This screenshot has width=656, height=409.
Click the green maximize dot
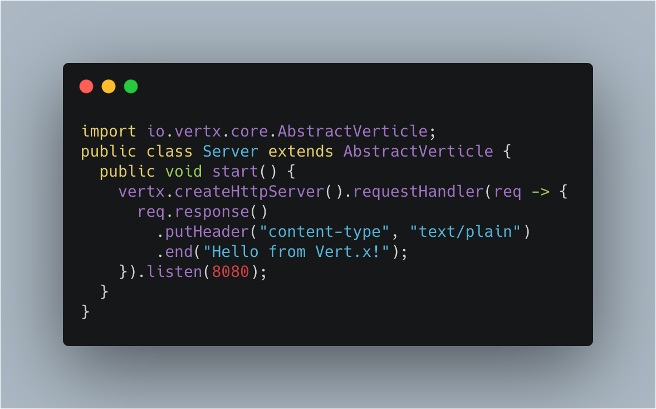point(131,86)
